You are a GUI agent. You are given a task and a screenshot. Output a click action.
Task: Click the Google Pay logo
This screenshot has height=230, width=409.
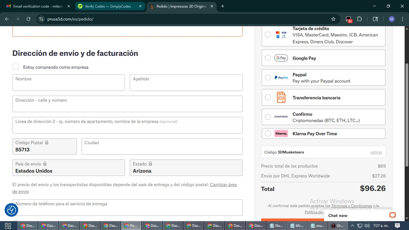pyautogui.click(x=281, y=58)
